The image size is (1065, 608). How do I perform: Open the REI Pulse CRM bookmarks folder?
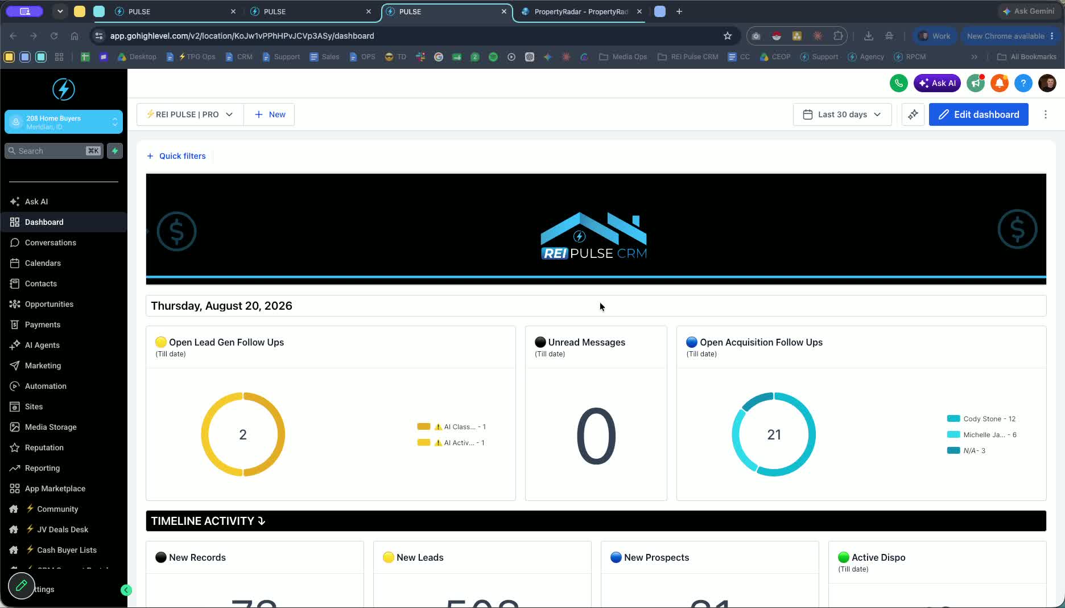(x=688, y=57)
